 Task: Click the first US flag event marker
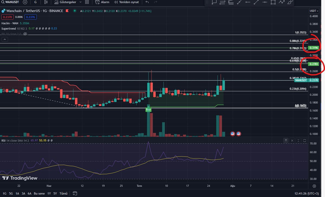pos(232,134)
